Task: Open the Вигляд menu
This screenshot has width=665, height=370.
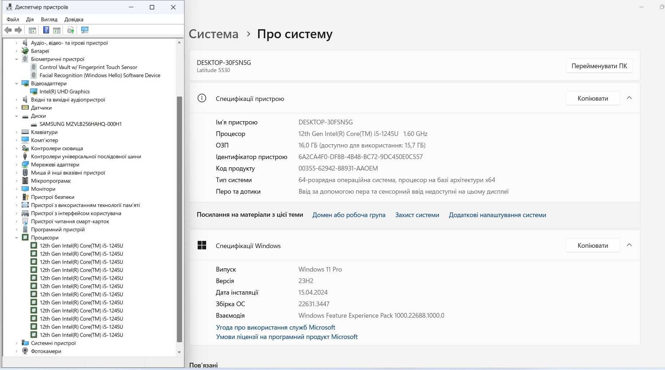Action: coord(49,19)
